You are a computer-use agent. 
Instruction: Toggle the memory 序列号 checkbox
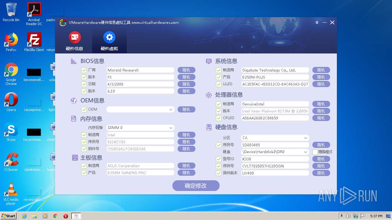84,142
